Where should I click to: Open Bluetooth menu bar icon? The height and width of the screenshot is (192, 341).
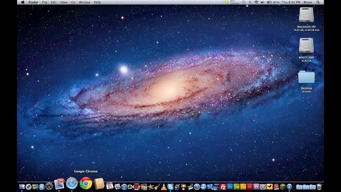[x=250, y=2]
